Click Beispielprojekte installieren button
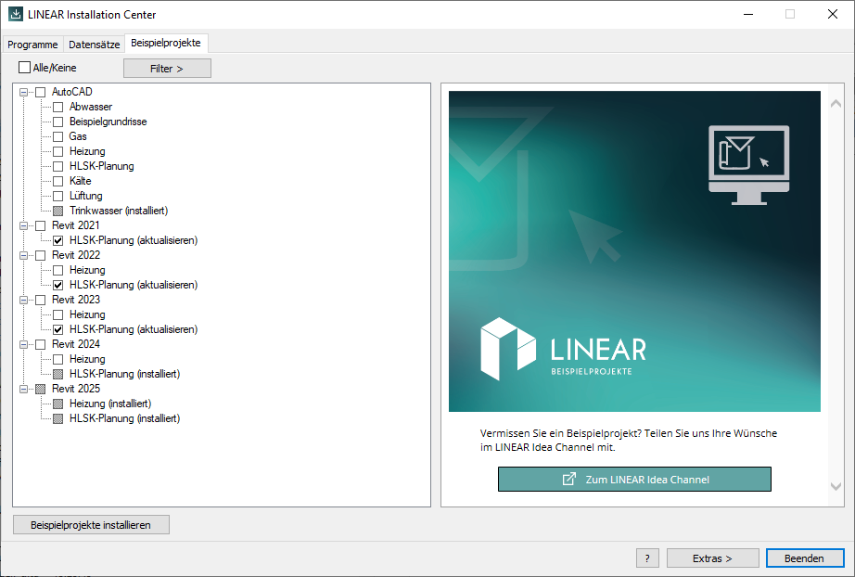Image resolution: width=855 pixels, height=577 pixels. point(91,525)
